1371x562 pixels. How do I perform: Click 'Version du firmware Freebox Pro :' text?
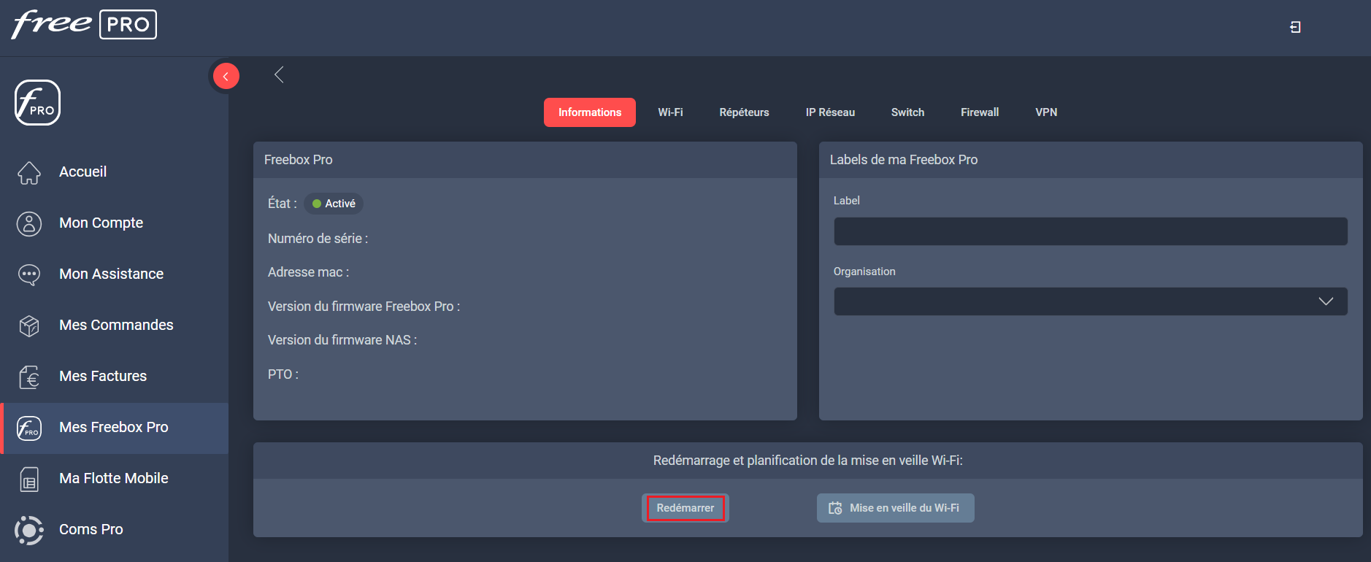pos(364,307)
